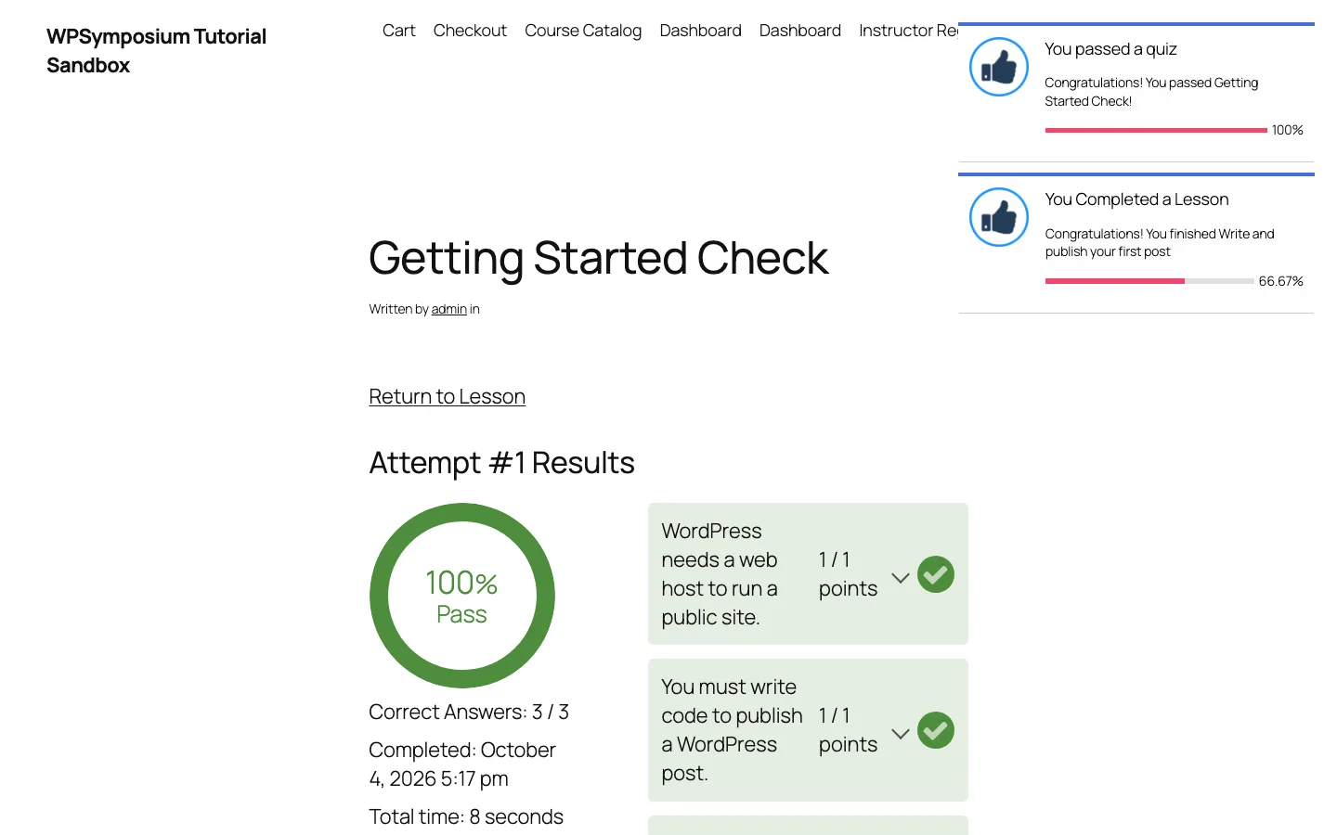Expand the 'WordPress needs a web host' answer
The image size is (1337, 835).
[900, 577]
